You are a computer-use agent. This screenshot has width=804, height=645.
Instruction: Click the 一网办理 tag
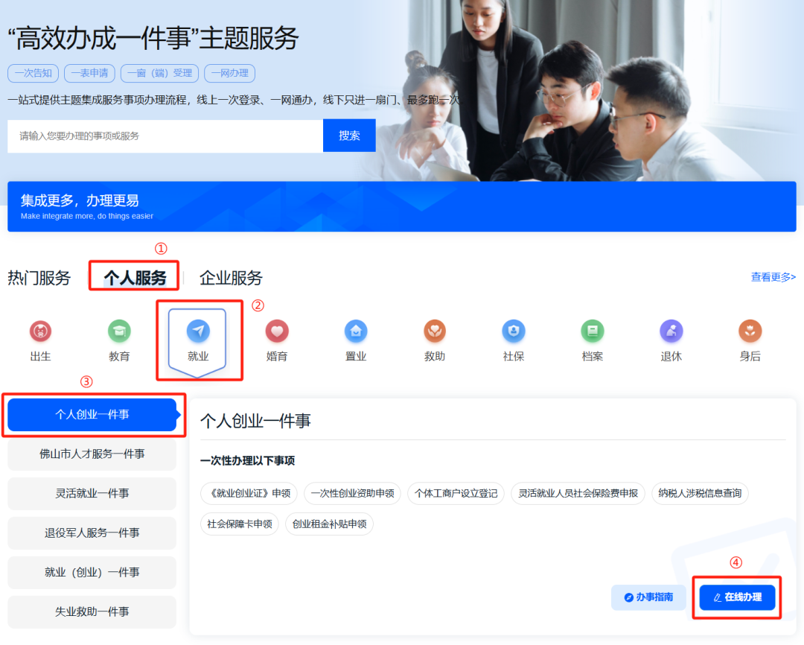click(230, 74)
